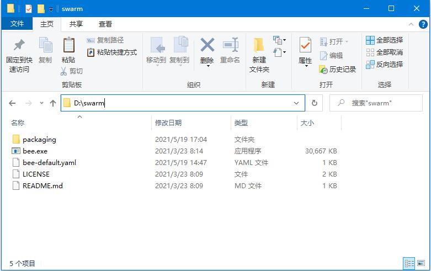Switch to large icons view in status bar
This screenshot has height=271, width=431.
click(422, 264)
